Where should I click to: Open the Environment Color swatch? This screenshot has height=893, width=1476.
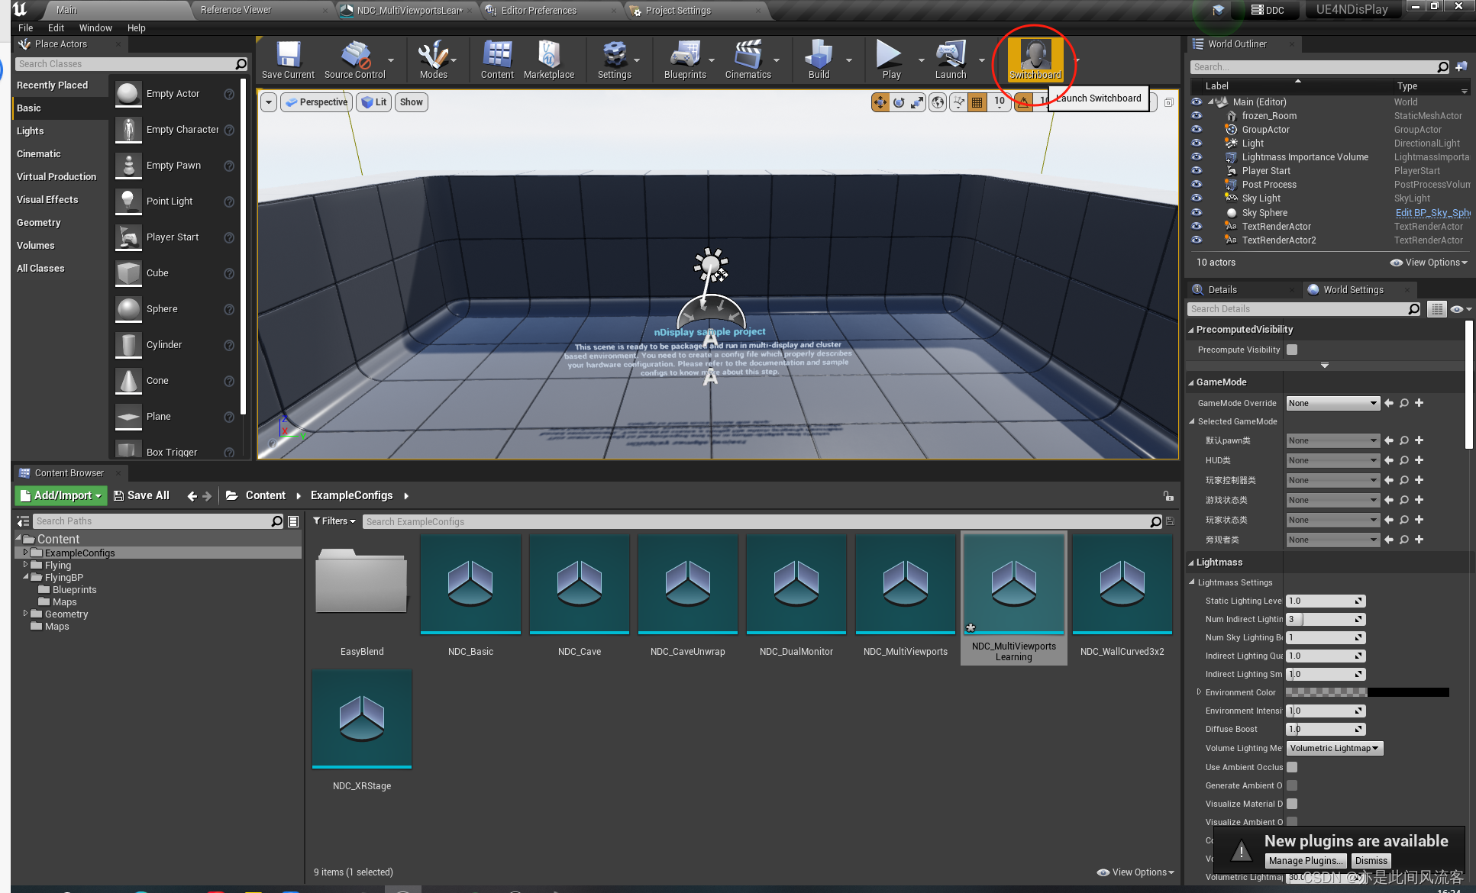1366,692
